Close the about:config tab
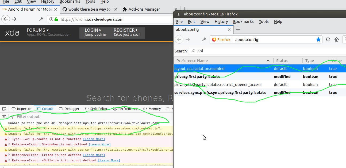The image size is (346, 168). [x=229, y=30]
